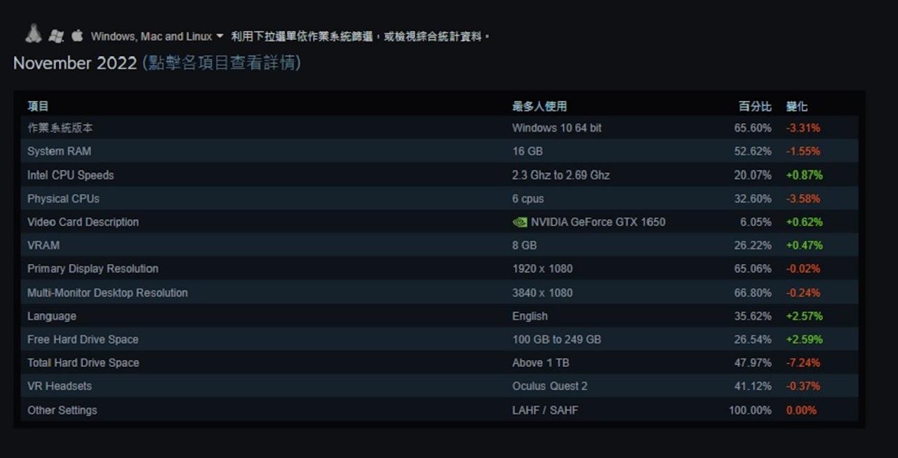Expand the Intel CPU Speeds entry
The width and height of the screenshot is (898, 458).
pyautogui.click(x=70, y=174)
